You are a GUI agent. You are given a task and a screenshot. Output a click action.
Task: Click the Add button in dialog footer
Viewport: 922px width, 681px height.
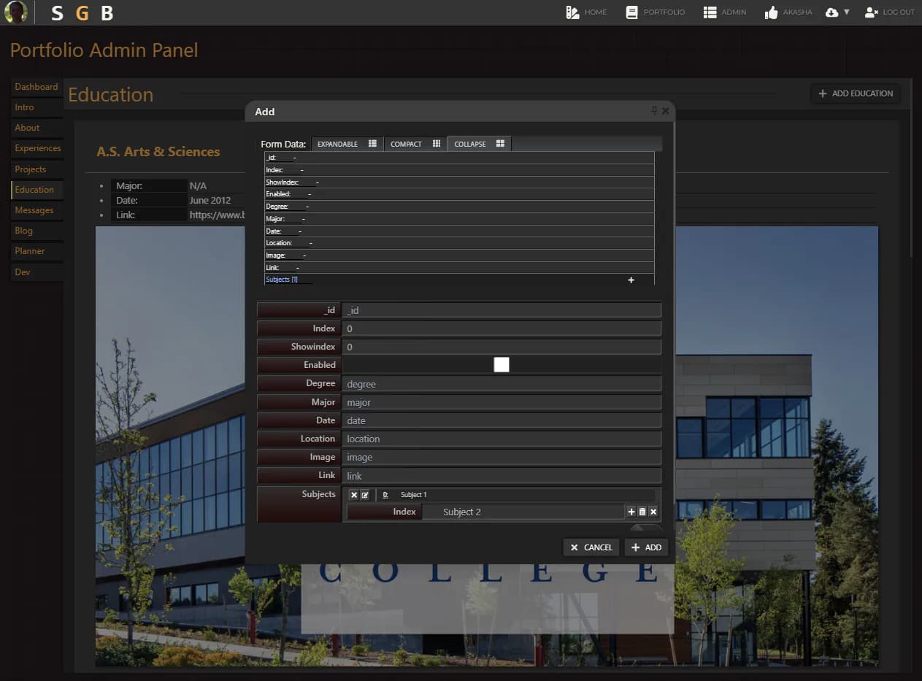(x=646, y=547)
